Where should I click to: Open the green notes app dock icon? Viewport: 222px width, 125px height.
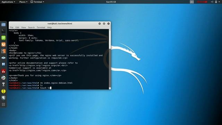pyautogui.click(x=3, y=38)
